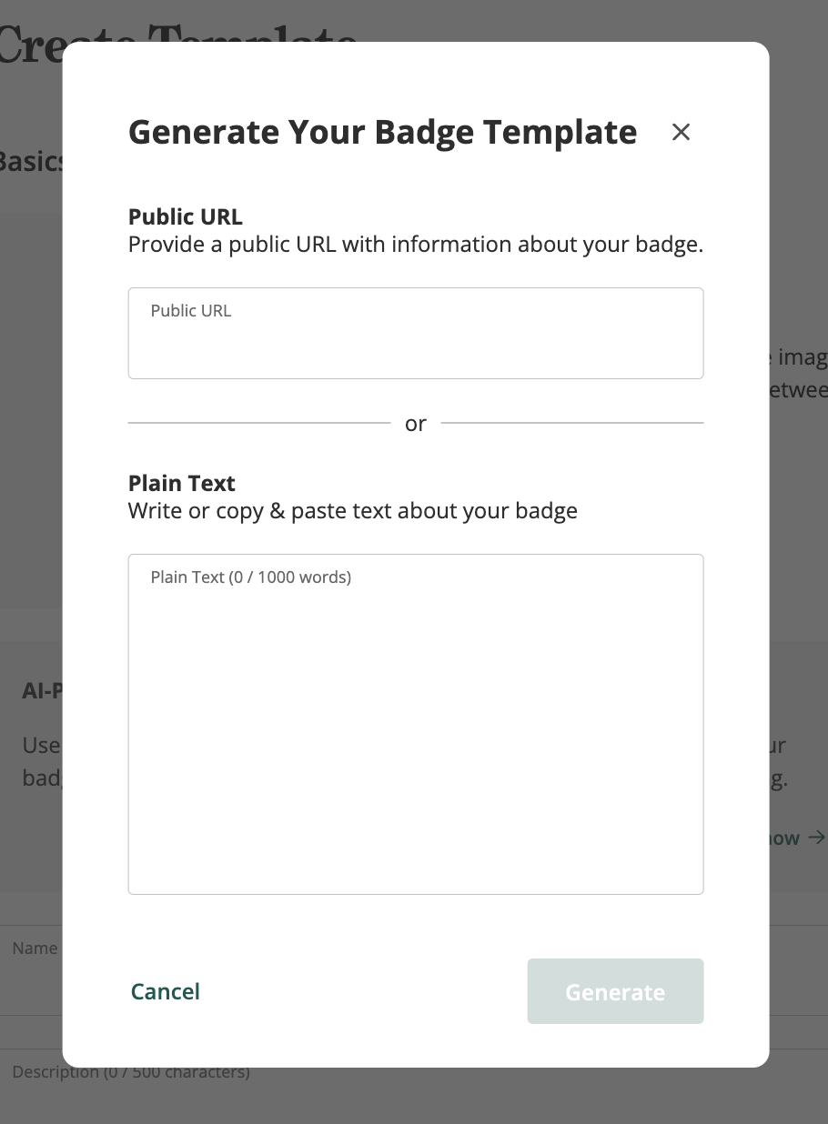Open the Basics section behind the dialog

[x=31, y=161]
